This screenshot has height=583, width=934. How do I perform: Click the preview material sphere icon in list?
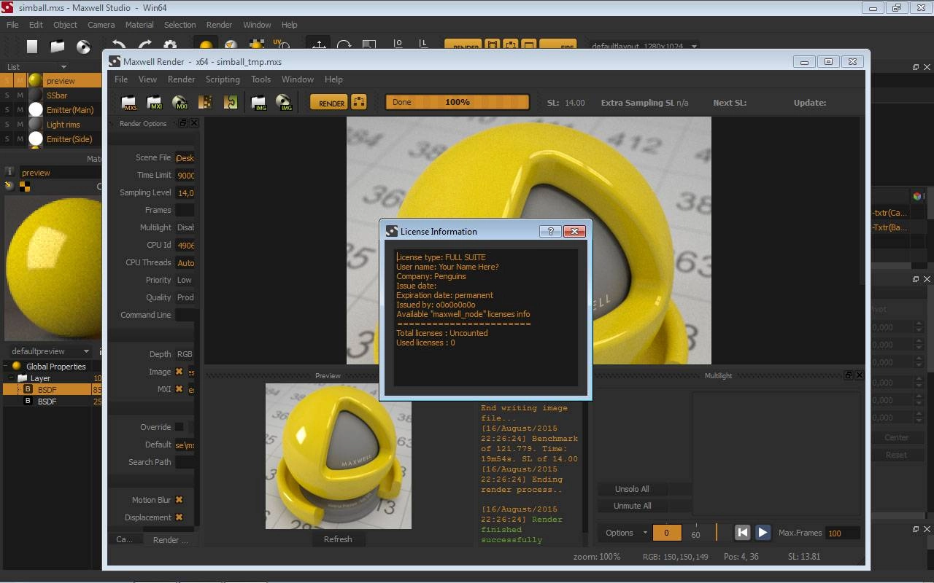click(x=36, y=80)
